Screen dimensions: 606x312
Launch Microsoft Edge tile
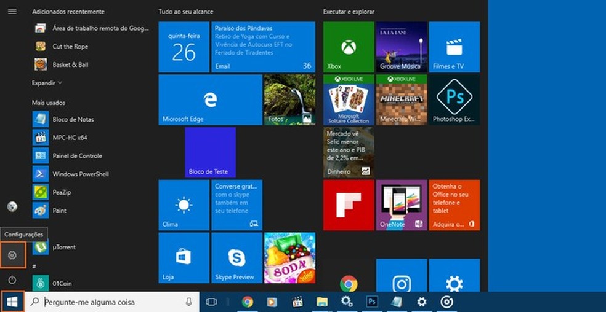point(210,99)
